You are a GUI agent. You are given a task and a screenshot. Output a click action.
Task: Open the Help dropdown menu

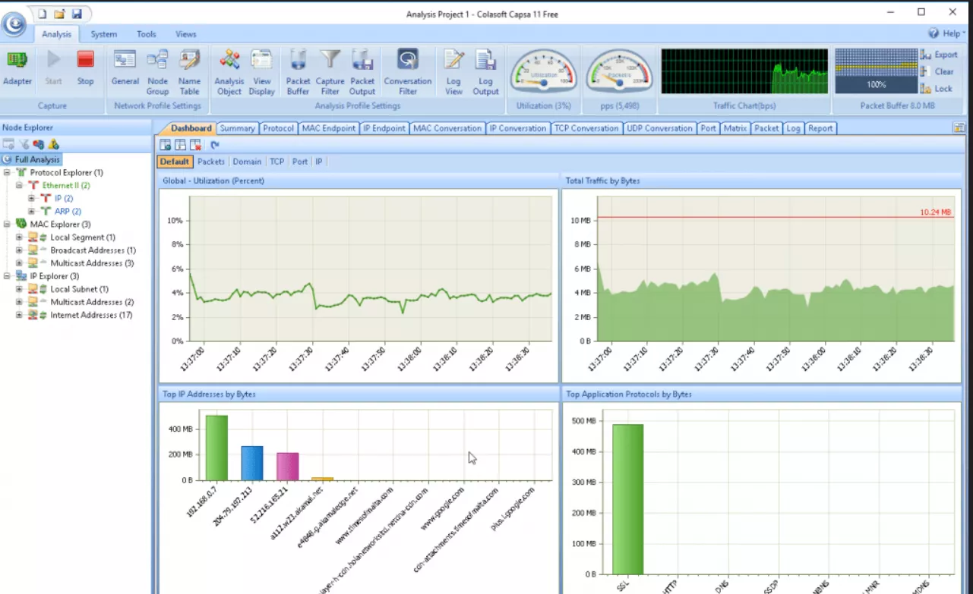[947, 33]
